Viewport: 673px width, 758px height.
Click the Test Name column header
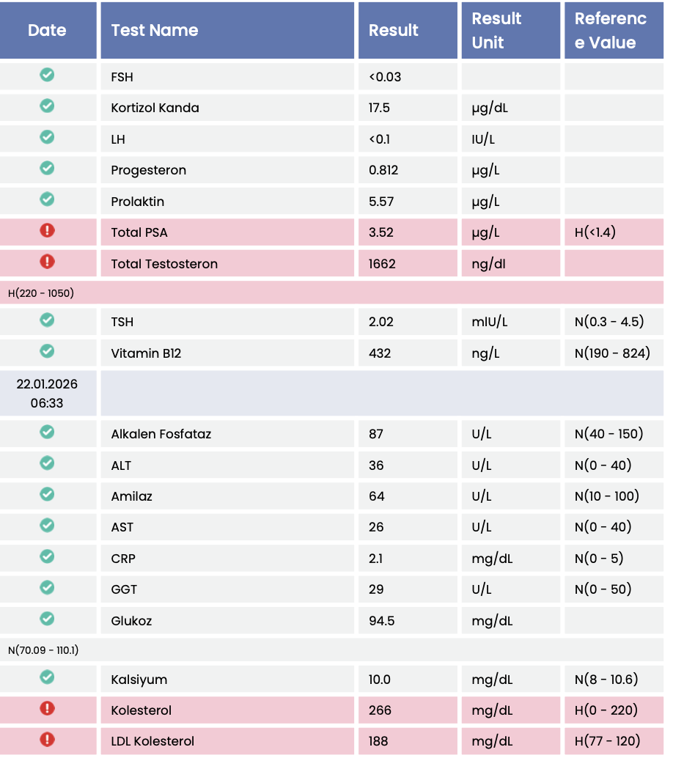(x=155, y=31)
